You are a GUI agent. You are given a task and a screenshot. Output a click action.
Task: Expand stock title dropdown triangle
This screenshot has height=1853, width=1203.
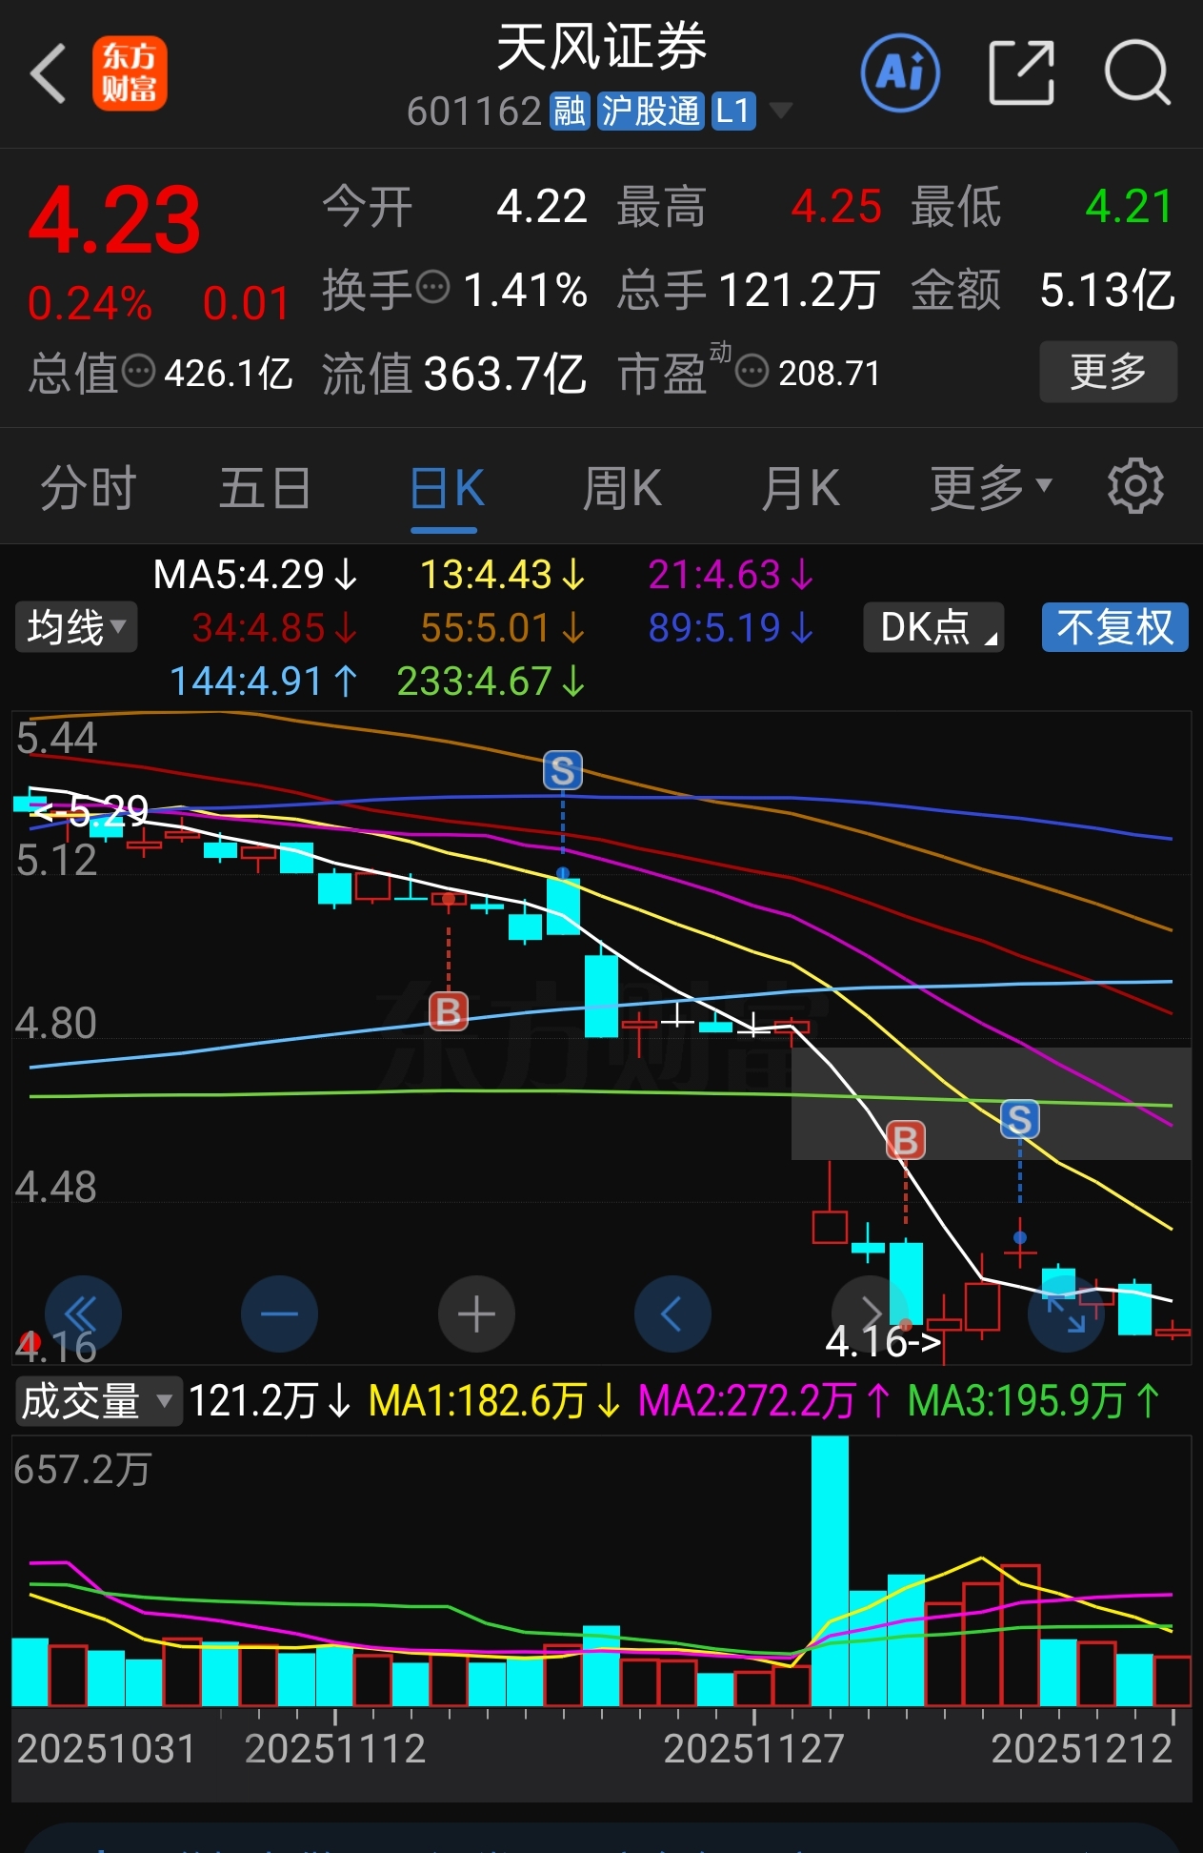coord(781,111)
